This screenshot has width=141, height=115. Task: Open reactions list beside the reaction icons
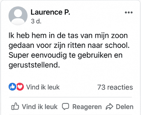(x=43, y=87)
